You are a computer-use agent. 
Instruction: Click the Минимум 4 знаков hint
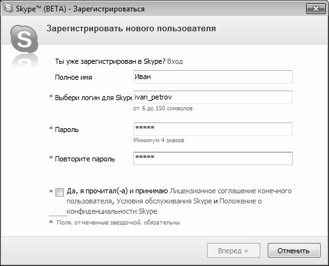pos(159,140)
